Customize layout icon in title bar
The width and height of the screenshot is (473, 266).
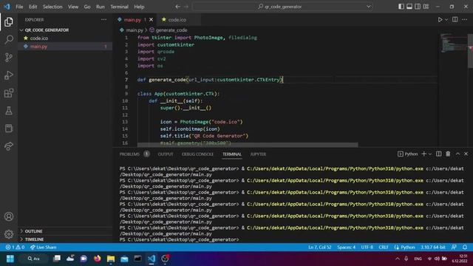[426, 7]
